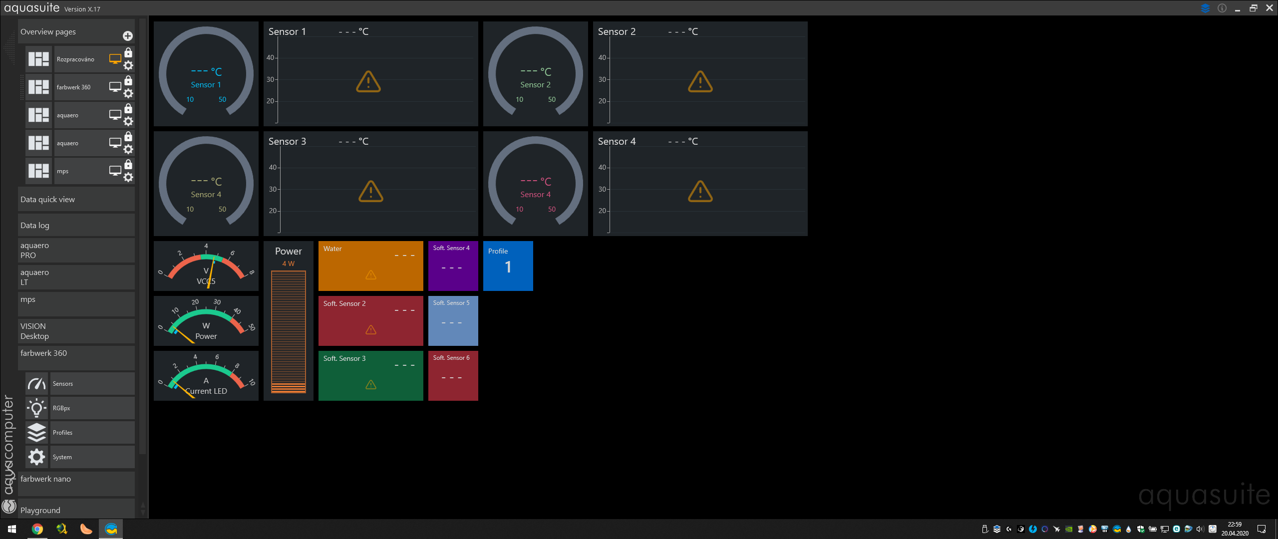Add a new overview page with plus icon

[128, 36]
